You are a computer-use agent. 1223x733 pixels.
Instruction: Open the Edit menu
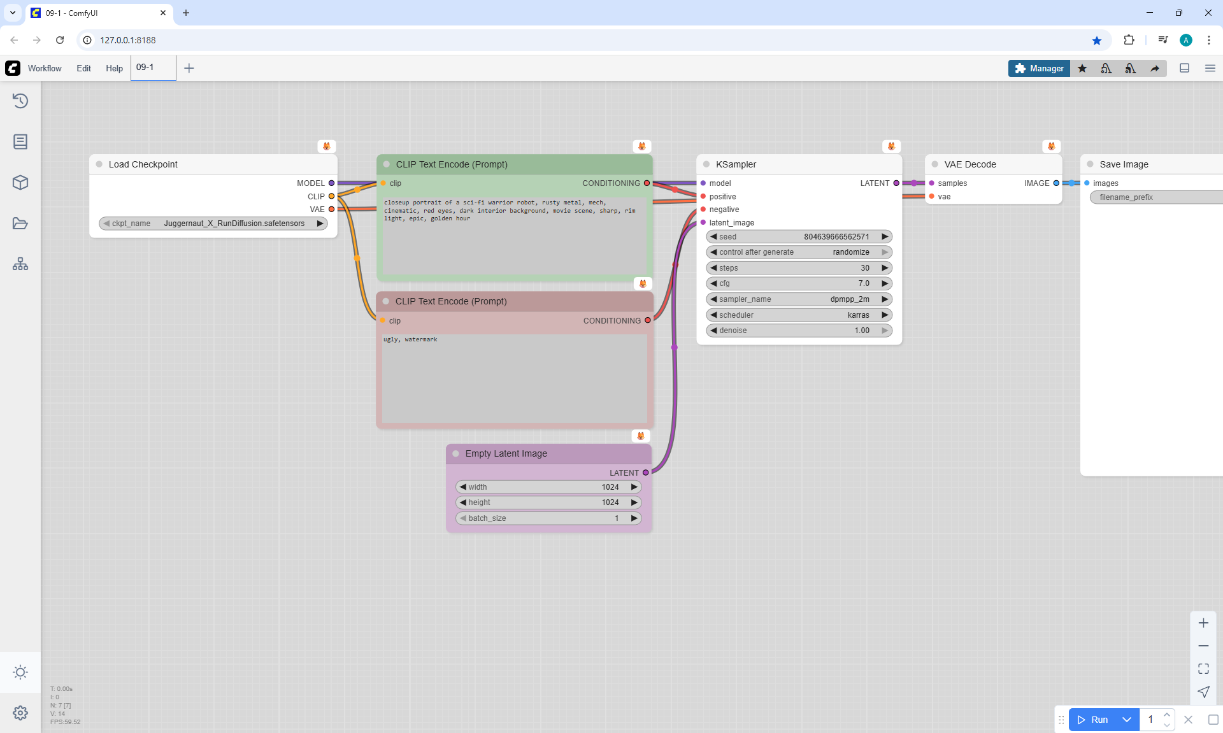[x=83, y=68]
